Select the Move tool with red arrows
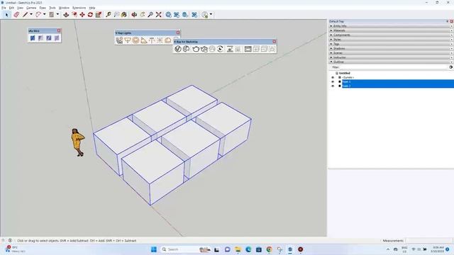The width and height of the screenshot is (454, 255). click(x=82, y=14)
